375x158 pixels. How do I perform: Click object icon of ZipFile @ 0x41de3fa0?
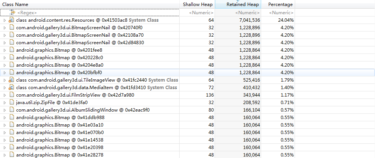click(12, 102)
